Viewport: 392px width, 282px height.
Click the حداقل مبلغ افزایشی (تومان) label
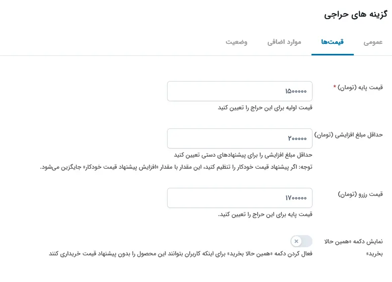(349, 135)
